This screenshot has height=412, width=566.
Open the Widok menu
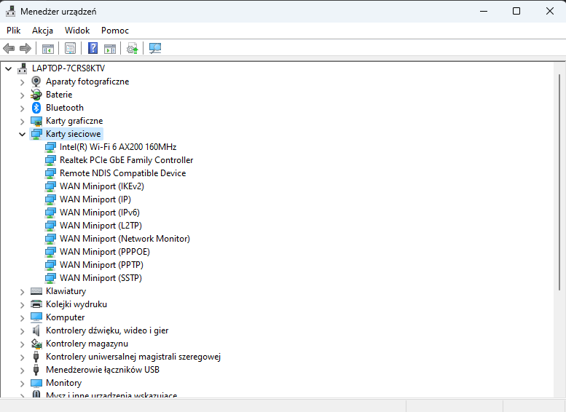pyautogui.click(x=77, y=31)
